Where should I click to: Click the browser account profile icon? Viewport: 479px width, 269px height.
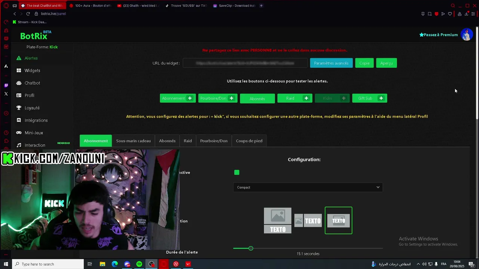pos(460,14)
